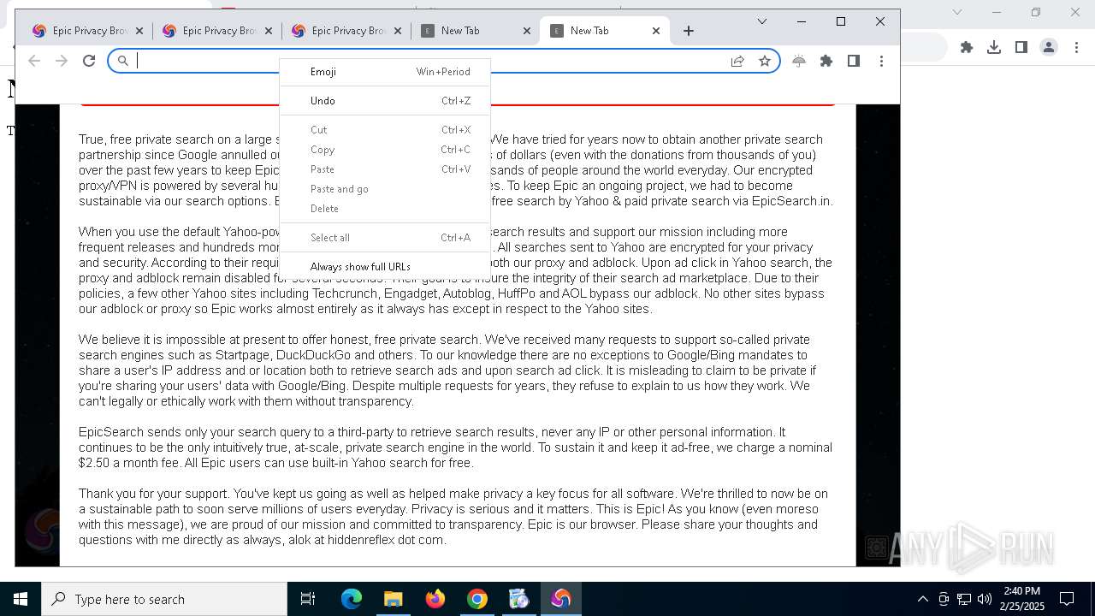Image resolution: width=1095 pixels, height=616 pixels.
Task: Click the Epic browser taskbar icon
Action: tap(561, 599)
